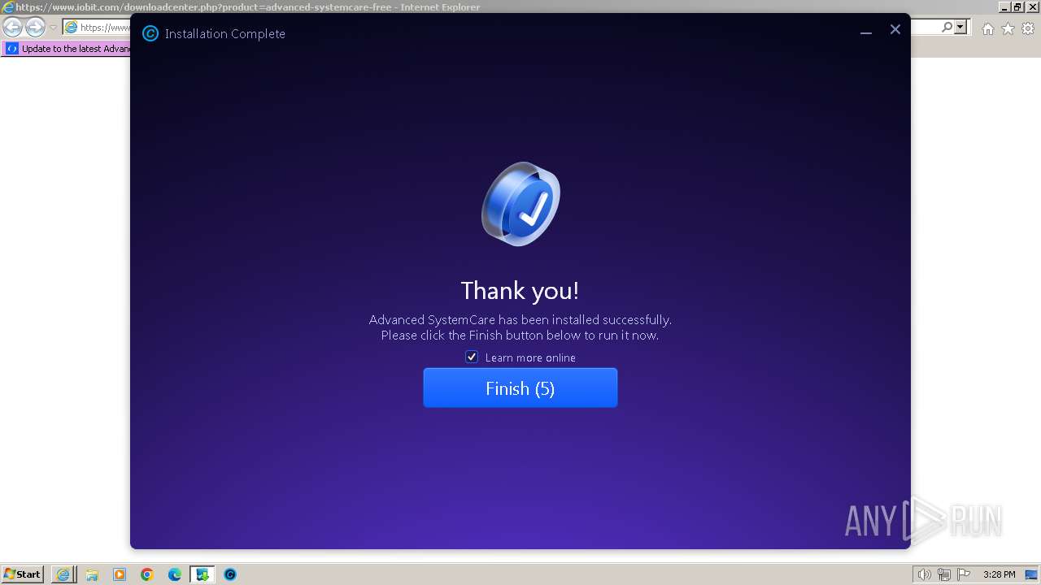This screenshot has width=1041, height=585.
Task: Click the Advanced SystemCare logo in installer title
Action: (150, 33)
